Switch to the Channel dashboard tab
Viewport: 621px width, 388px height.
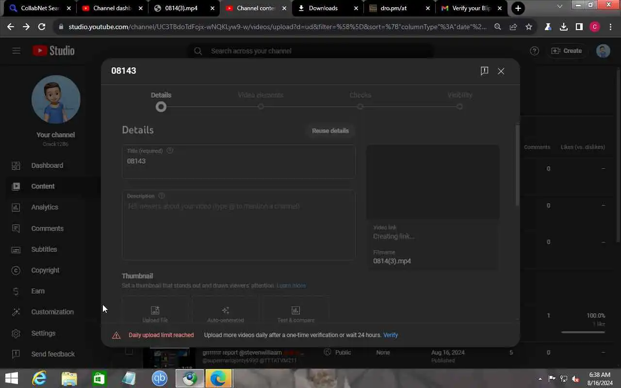tap(111, 8)
